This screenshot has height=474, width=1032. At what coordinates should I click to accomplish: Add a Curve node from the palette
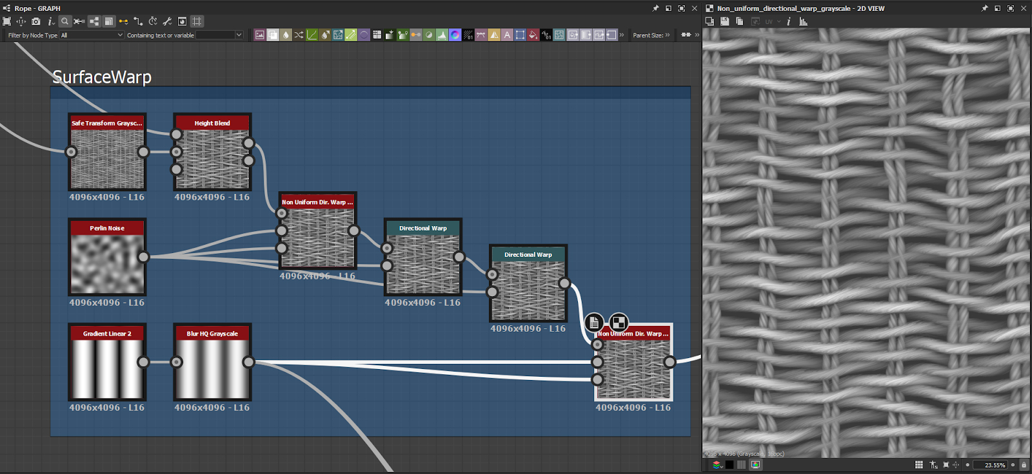312,35
